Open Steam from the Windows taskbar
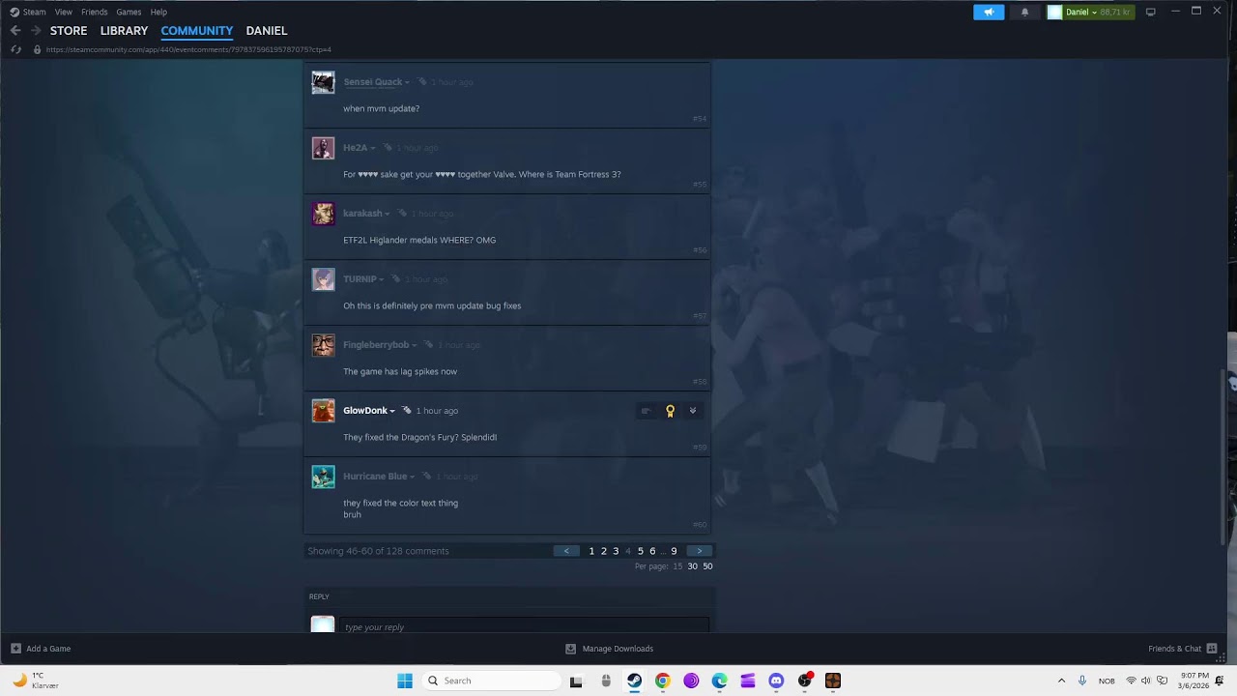The image size is (1237, 696). click(x=634, y=681)
